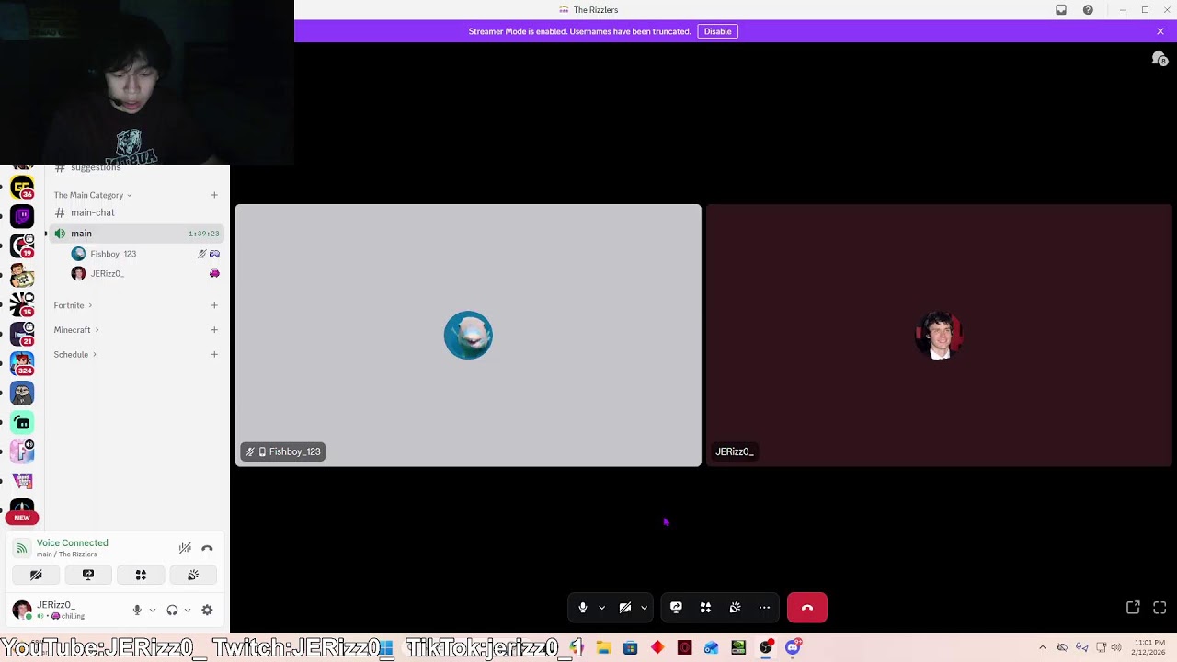Expand the Minecraft category

(76, 330)
